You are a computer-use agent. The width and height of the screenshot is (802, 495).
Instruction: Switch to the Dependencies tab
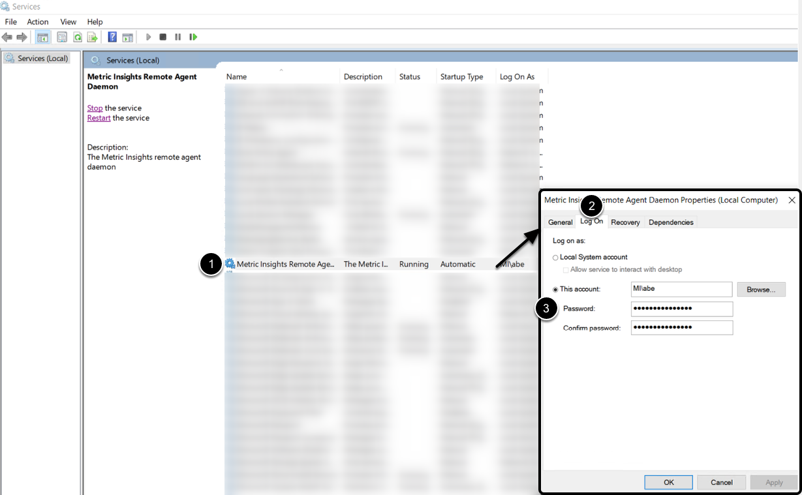click(x=671, y=222)
